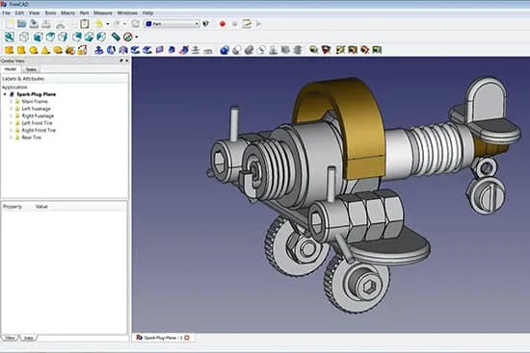
Task: Expand the Right Fuselage tree item
Action: tap(12, 115)
